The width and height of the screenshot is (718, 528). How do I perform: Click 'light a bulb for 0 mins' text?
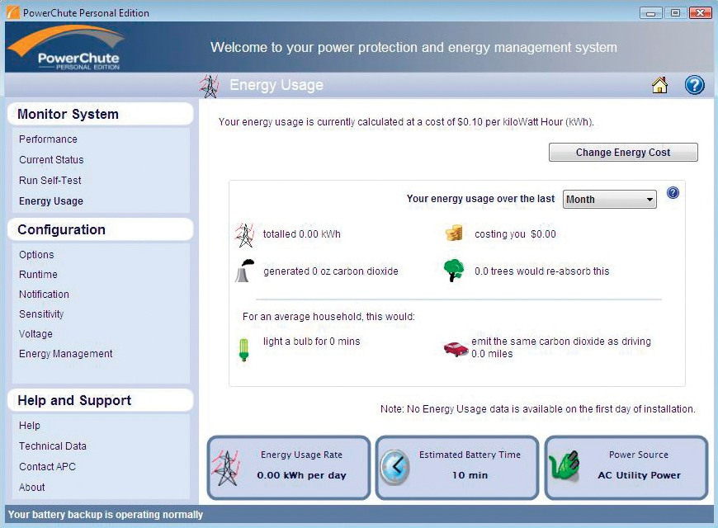point(311,342)
